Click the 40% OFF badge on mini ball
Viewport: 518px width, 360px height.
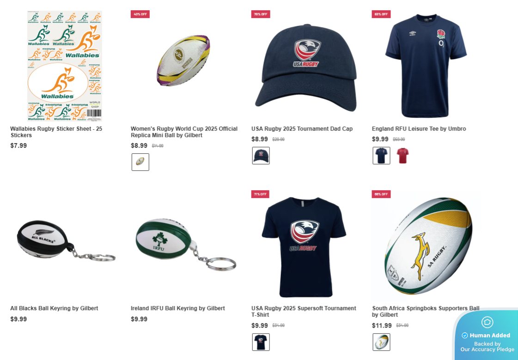(x=140, y=14)
